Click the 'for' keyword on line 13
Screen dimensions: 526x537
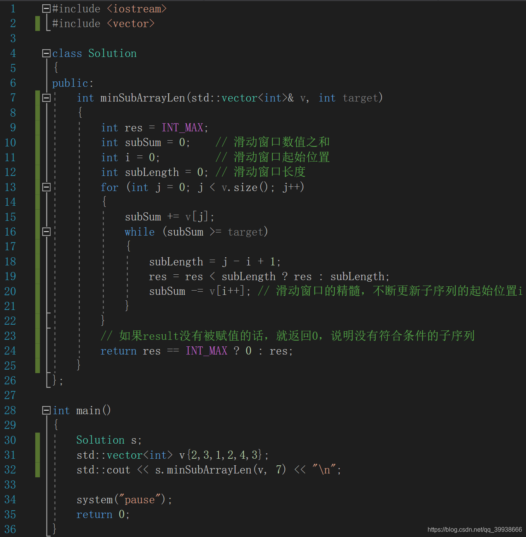pos(110,187)
